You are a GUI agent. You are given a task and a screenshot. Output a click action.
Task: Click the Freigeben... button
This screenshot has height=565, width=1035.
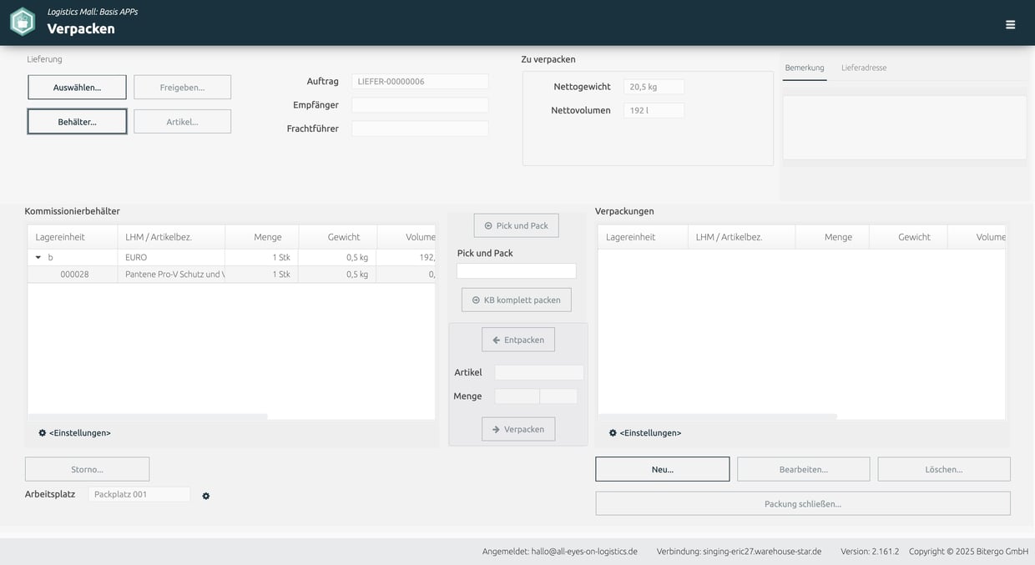pos(182,88)
